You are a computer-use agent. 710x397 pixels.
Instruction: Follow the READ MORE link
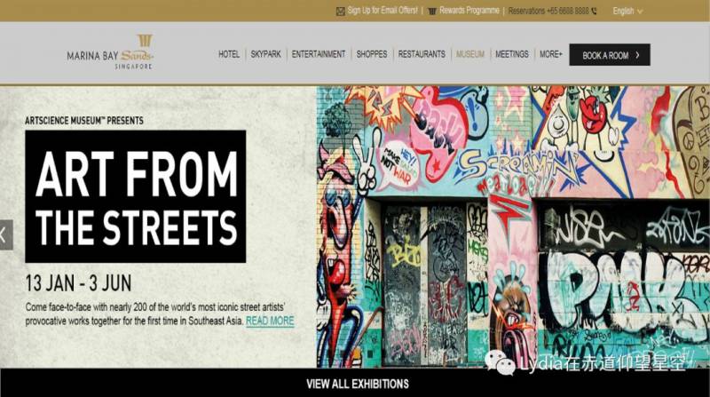[270, 321]
